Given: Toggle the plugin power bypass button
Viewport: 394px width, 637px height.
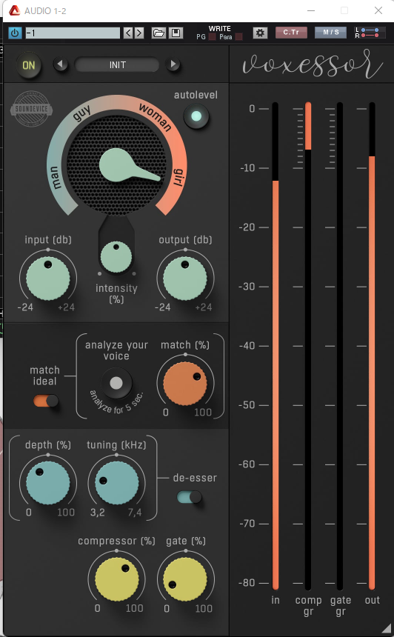Looking at the screenshot, I should tap(15, 33).
